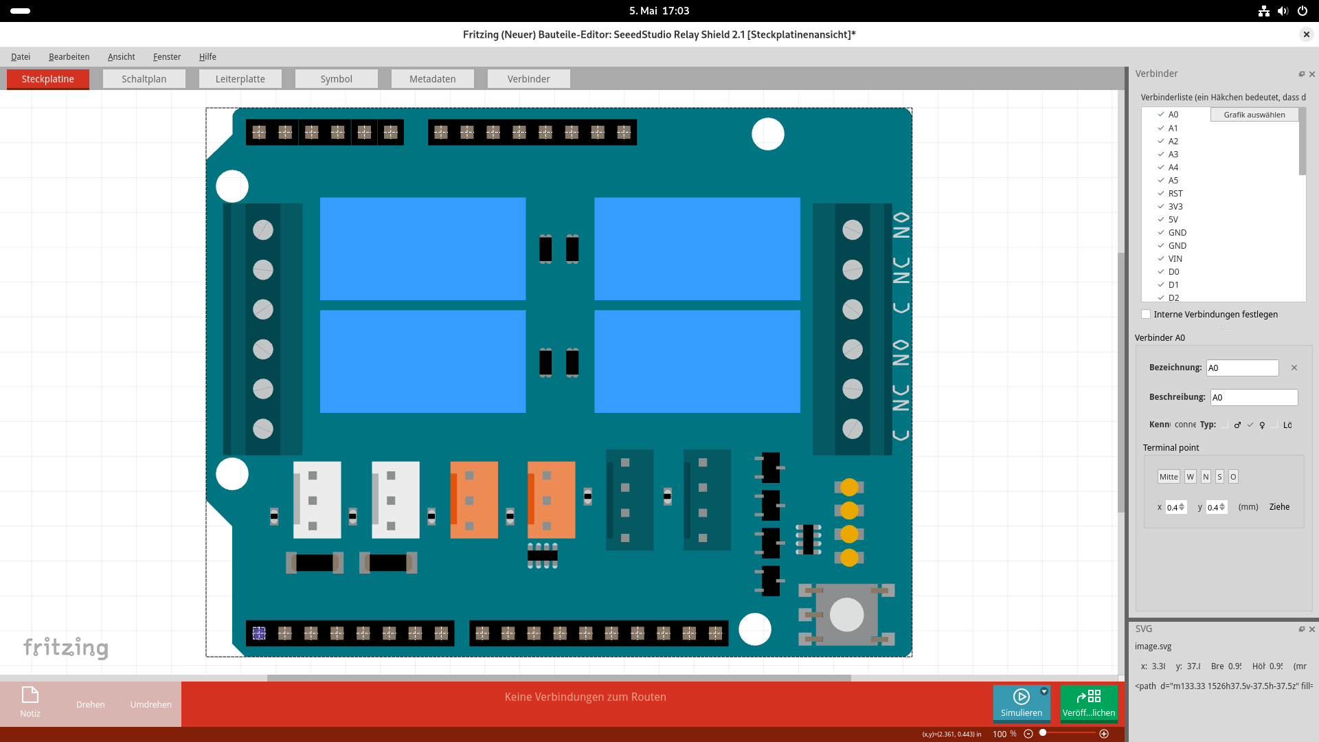Add a note with the Notiz icon
Screen dimensions: 1319x742
(x=30, y=695)
